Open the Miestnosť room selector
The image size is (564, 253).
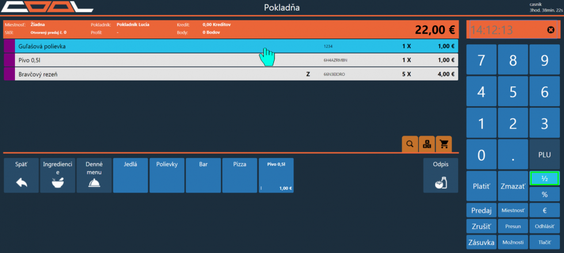[x=512, y=210]
